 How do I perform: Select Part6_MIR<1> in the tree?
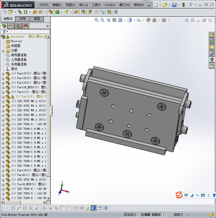click(x=26, y=184)
